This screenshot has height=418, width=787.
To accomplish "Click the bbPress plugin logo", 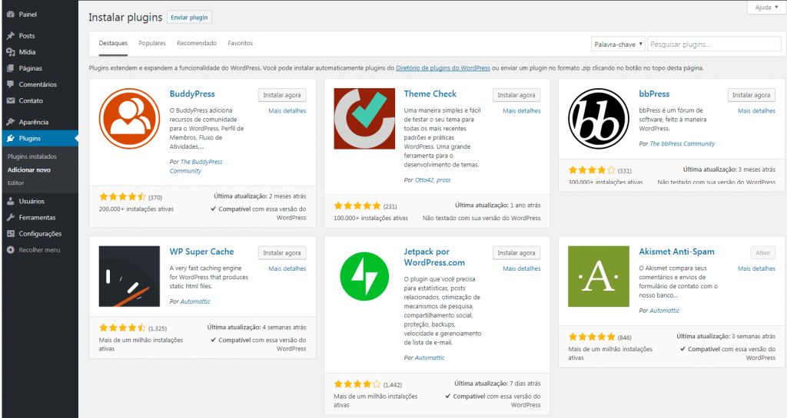I will pos(599,119).
